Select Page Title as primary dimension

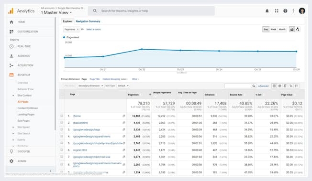[95, 79]
